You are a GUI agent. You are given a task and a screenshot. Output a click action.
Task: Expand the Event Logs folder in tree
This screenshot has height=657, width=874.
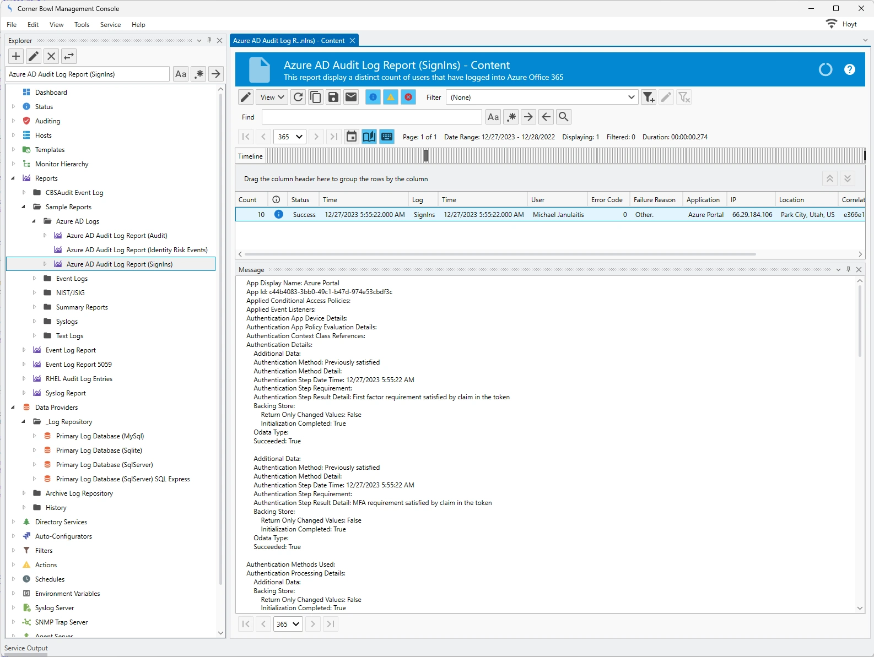point(34,279)
